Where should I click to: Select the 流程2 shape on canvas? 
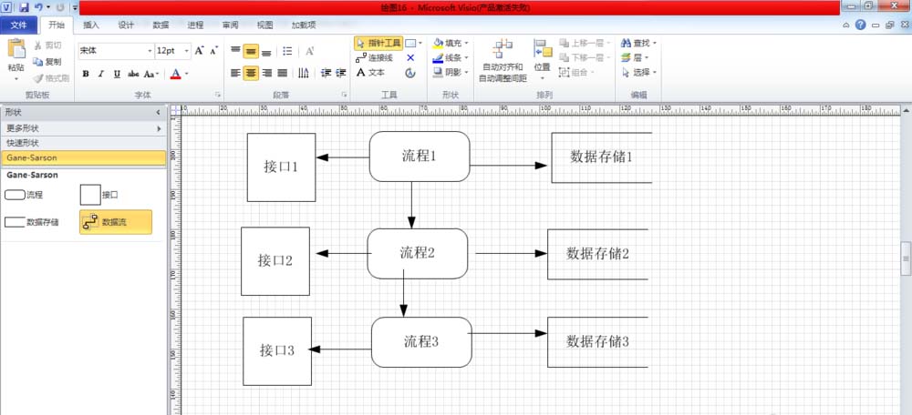coord(418,253)
